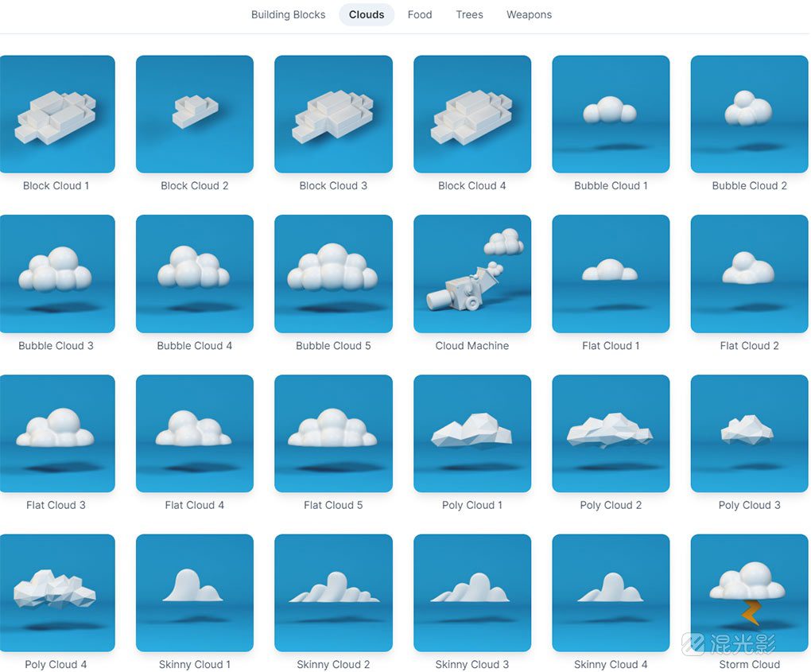Click the "Flat Cloud 3" caption
This screenshot has width=811, height=672.
click(56, 505)
